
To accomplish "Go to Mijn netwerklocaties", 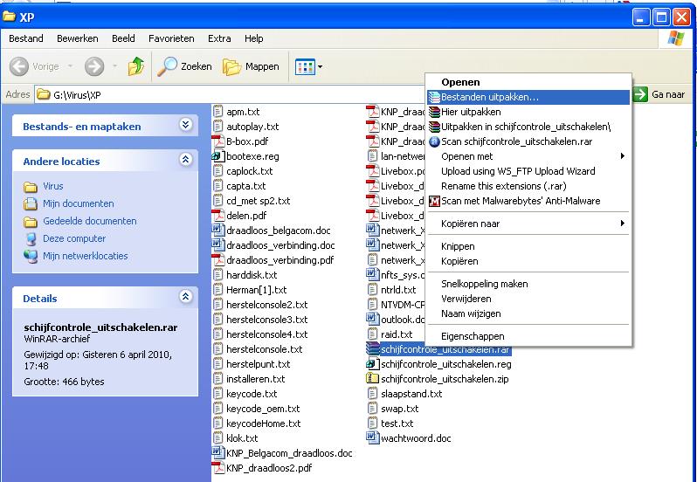I will point(85,256).
